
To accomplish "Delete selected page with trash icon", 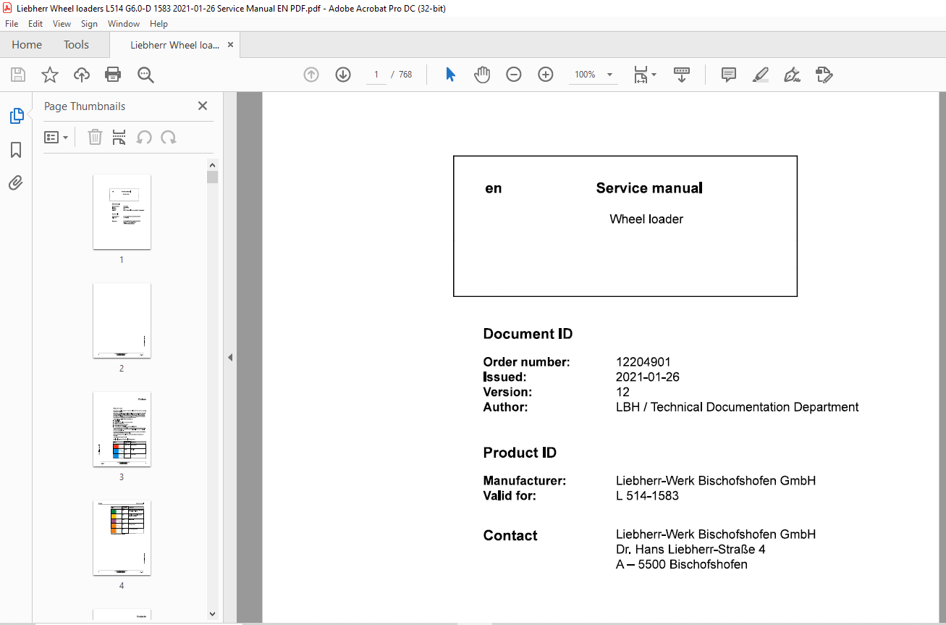I will click(95, 137).
